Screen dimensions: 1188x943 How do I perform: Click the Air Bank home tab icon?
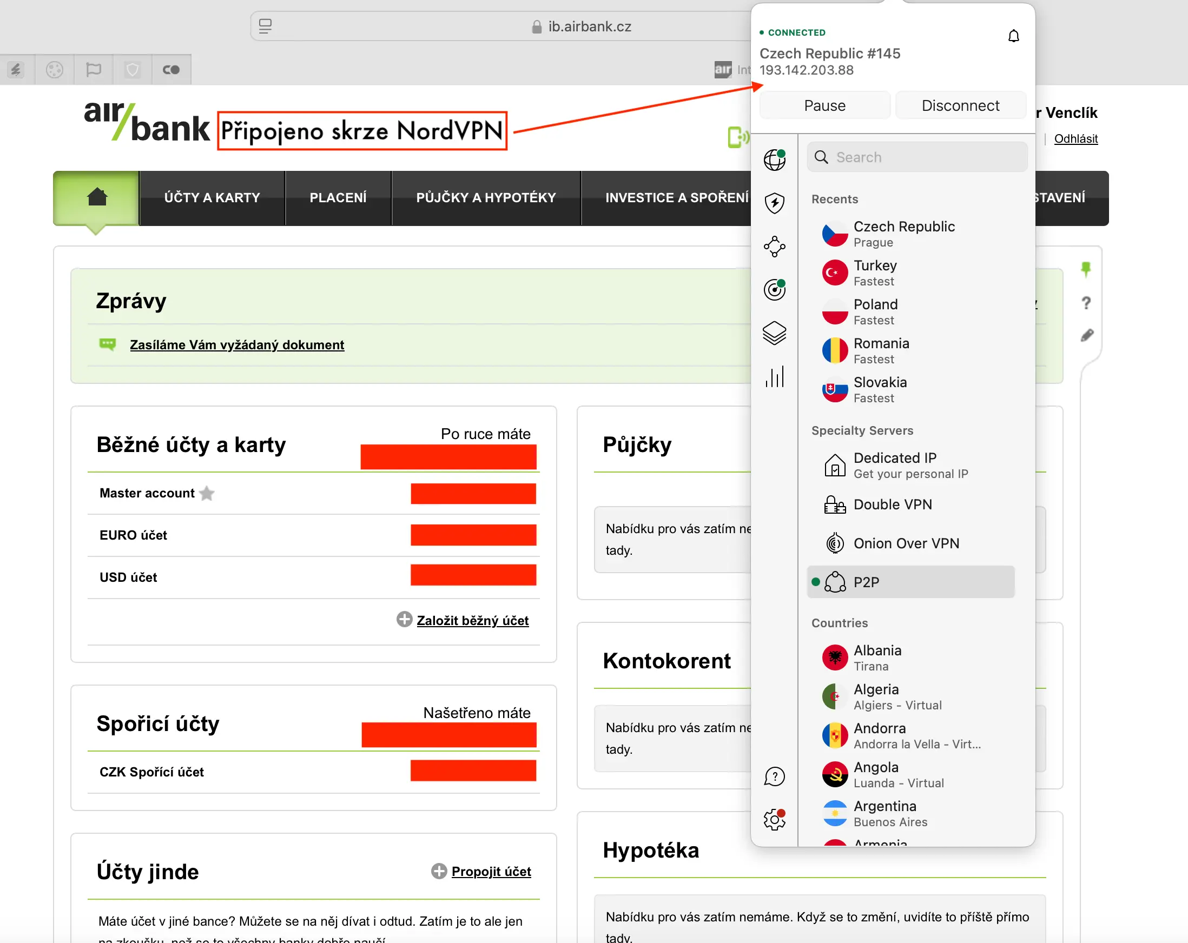pyautogui.click(x=97, y=197)
